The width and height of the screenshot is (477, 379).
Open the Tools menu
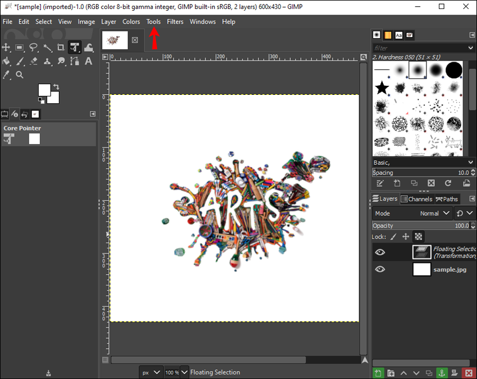153,22
